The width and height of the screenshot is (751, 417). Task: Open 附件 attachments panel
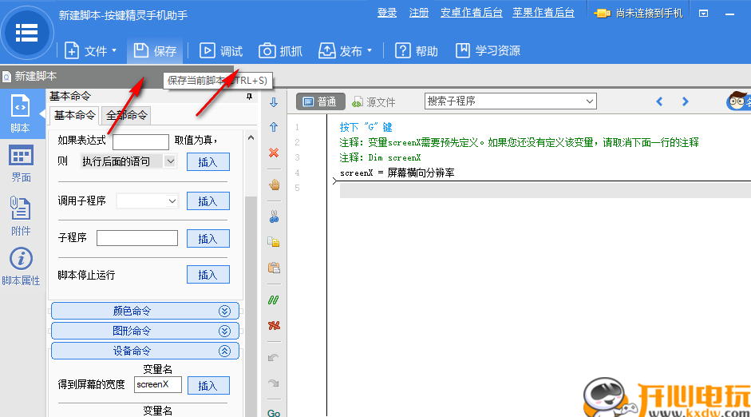click(x=21, y=216)
